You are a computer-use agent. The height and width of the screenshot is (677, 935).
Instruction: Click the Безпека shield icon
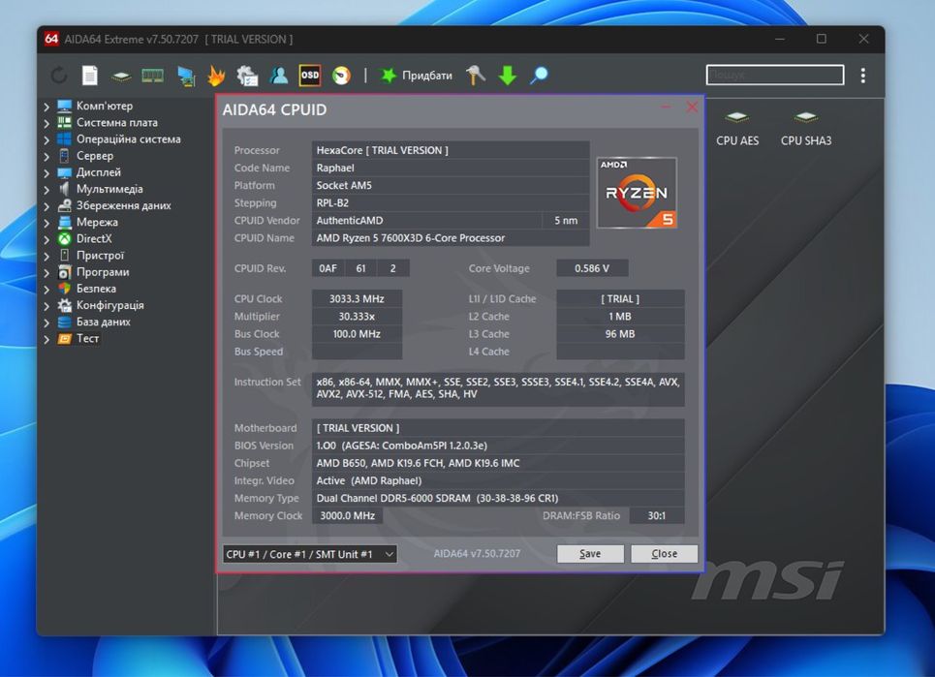pos(64,289)
